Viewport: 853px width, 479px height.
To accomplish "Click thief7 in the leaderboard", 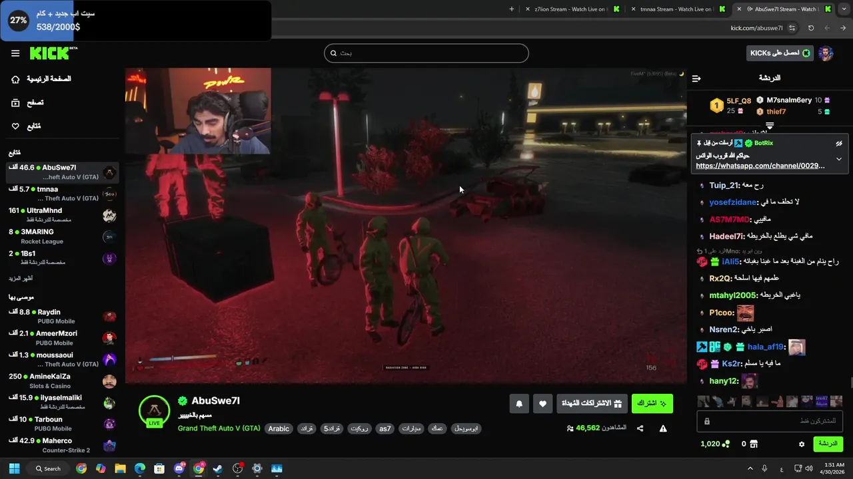I will (x=776, y=112).
